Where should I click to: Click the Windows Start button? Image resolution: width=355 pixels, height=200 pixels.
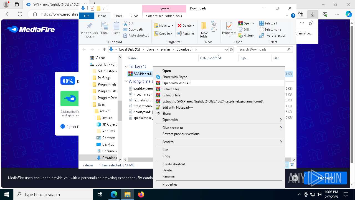click(x=7, y=194)
